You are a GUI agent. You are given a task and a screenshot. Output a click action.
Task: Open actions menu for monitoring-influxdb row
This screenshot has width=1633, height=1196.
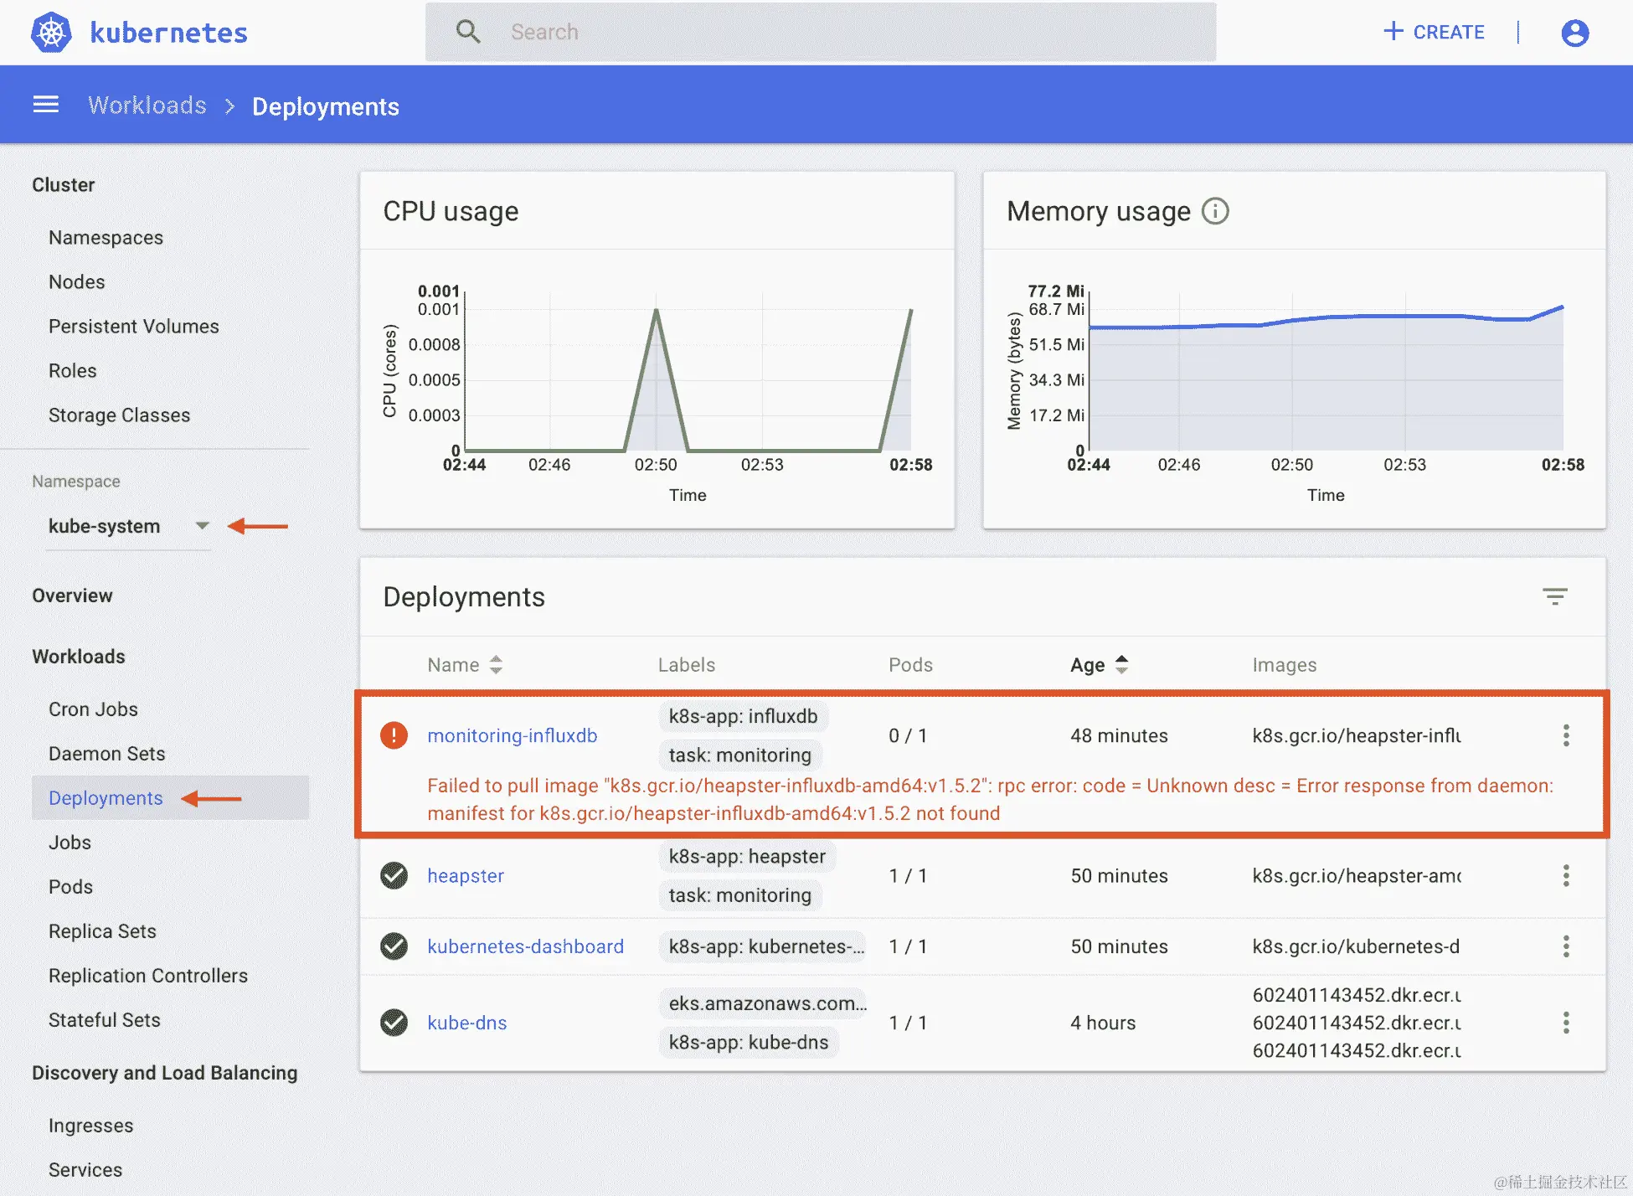tap(1565, 735)
